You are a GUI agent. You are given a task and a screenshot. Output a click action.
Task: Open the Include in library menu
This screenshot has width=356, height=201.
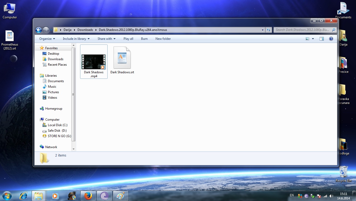(x=76, y=39)
